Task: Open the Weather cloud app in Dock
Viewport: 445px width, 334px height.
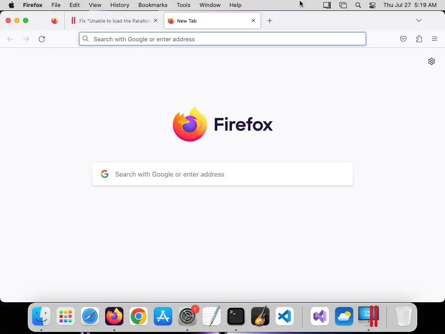Action: click(344, 316)
